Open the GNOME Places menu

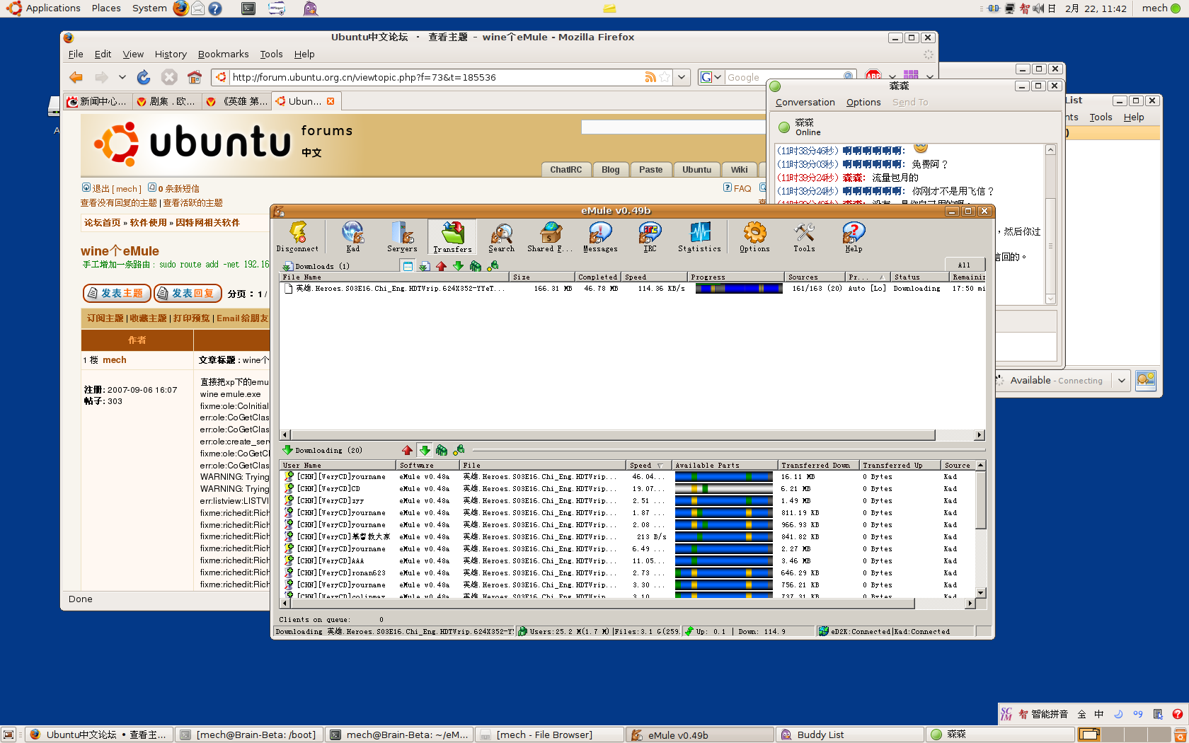coord(106,8)
